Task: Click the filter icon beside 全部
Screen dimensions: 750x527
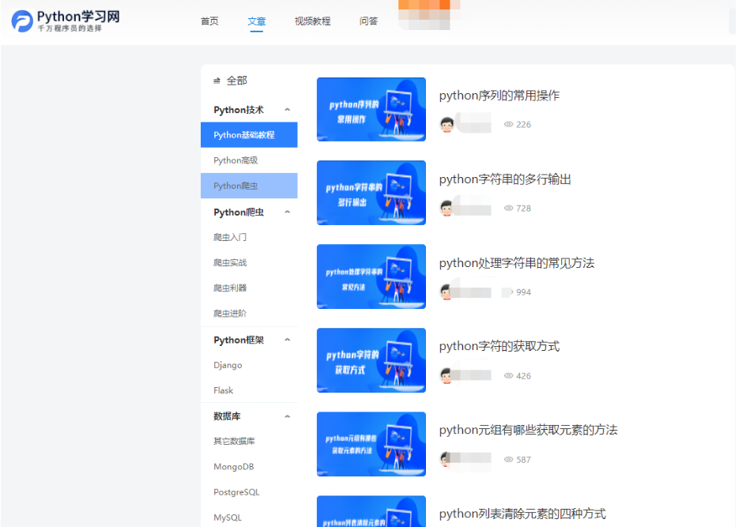Action: pos(217,80)
